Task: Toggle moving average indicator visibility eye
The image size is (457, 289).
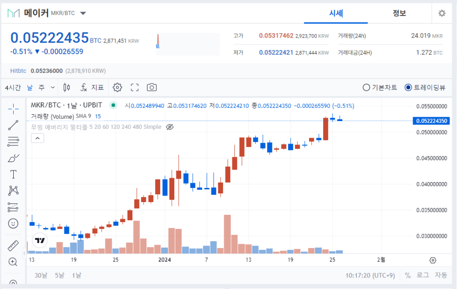Action: coord(169,127)
